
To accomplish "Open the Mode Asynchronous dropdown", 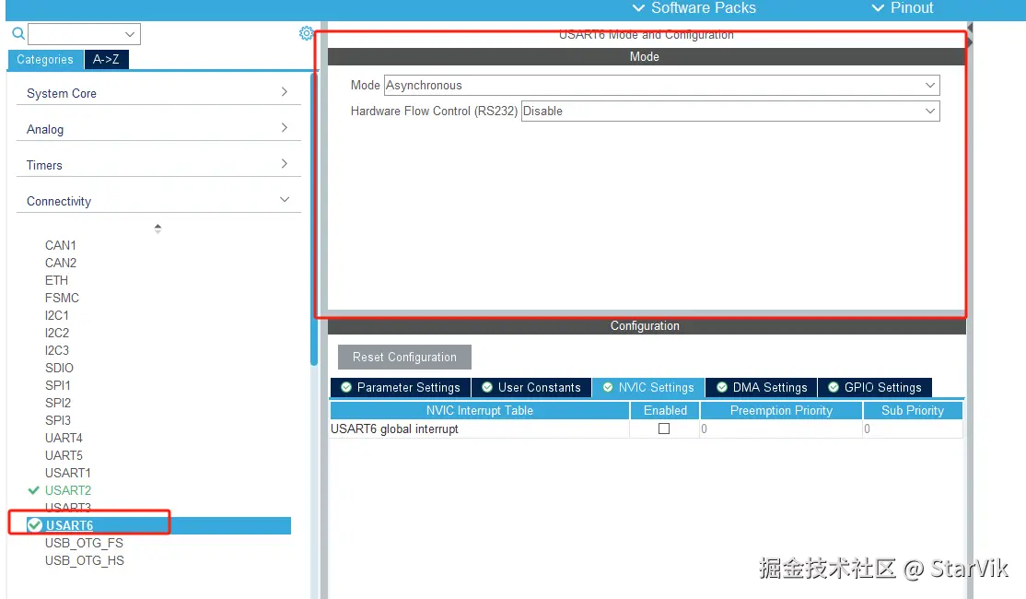I will point(930,85).
